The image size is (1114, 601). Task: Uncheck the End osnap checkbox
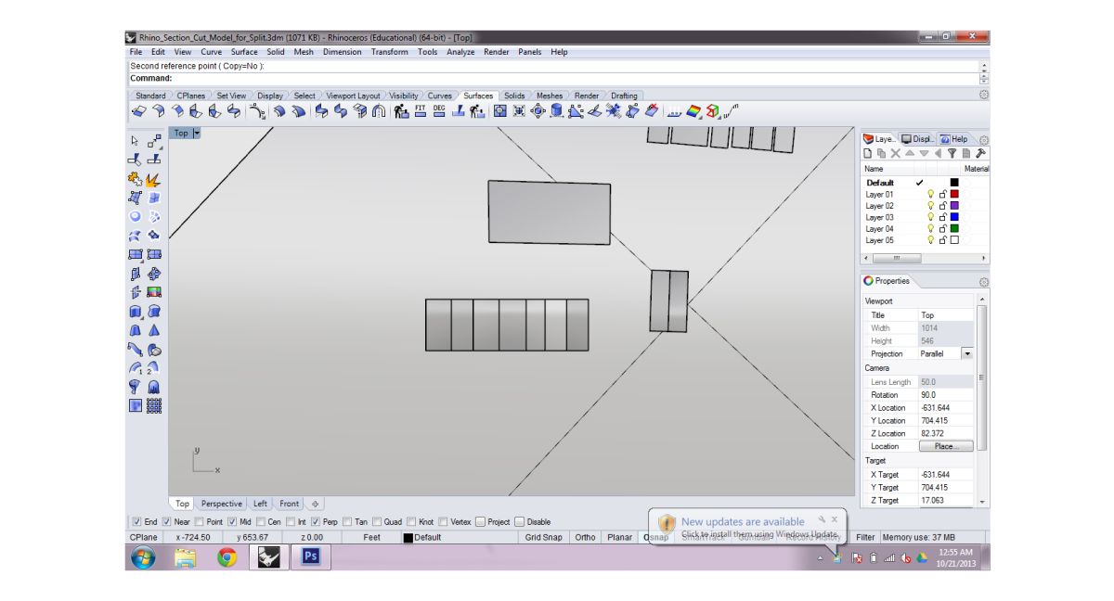pyautogui.click(x=137, y=521)
